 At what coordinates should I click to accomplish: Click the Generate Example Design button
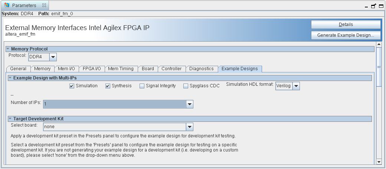tap(346, 35)
